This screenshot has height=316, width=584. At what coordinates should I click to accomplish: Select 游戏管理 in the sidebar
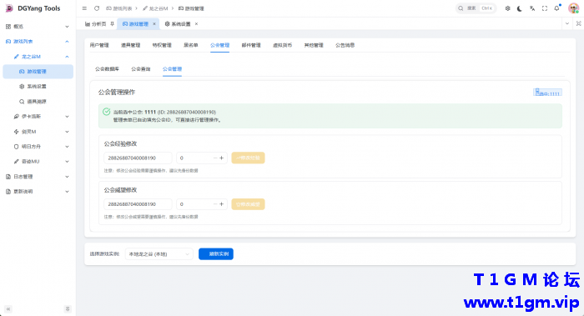pyautogui.click(x=38, y=72)
